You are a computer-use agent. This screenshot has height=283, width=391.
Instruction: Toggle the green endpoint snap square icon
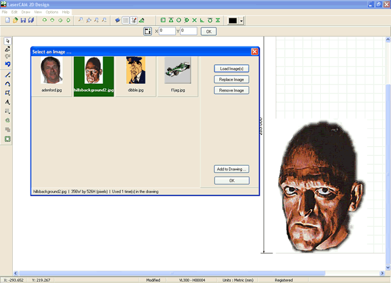[163, 20]
